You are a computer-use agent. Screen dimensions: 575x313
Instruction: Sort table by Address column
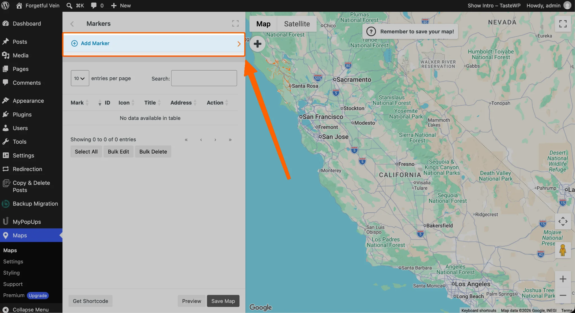(x=183, y=103)
